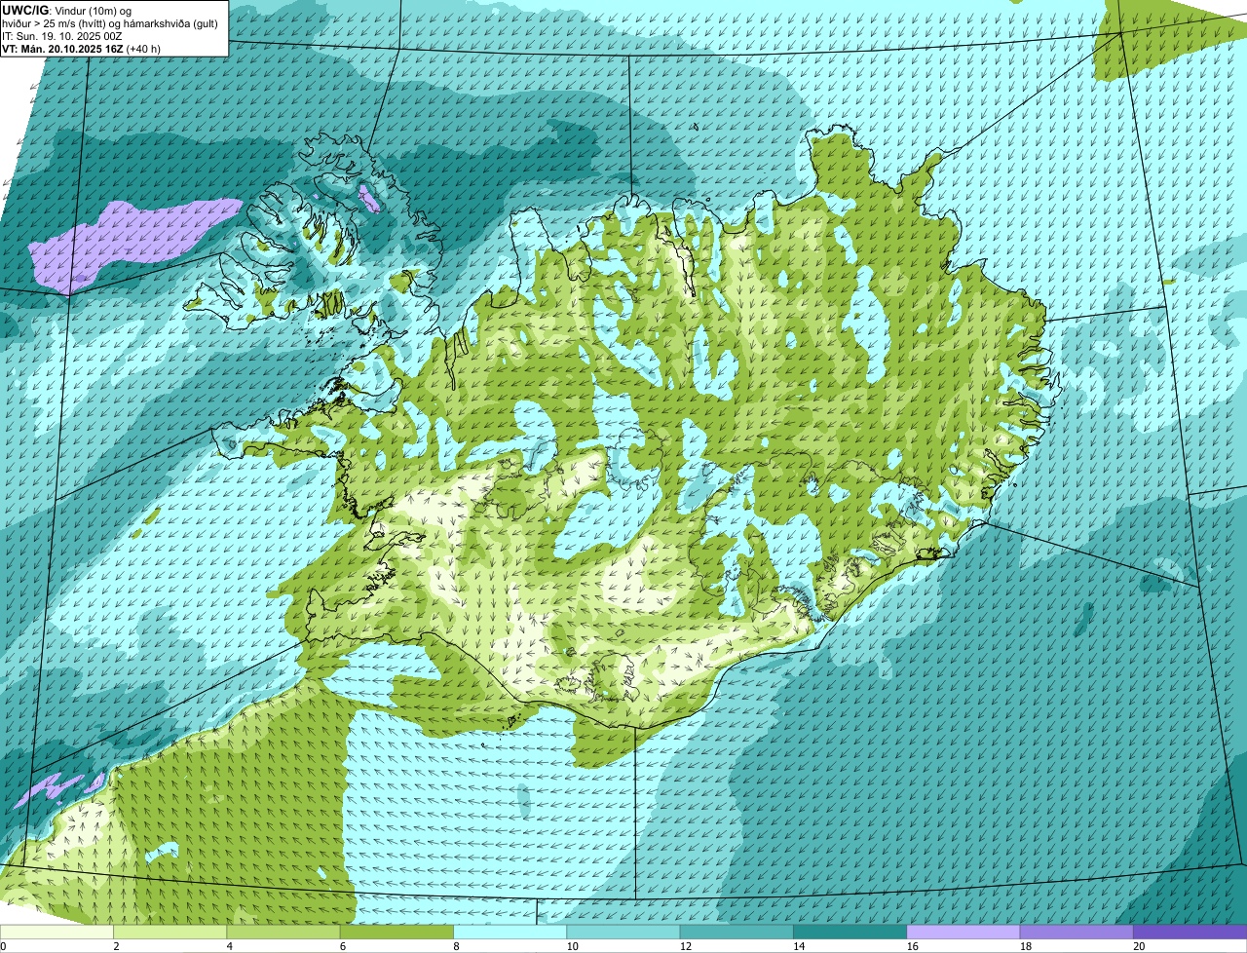Click the legend label "8"
This screenshot has width=1247, height=953.
(455, 946)
